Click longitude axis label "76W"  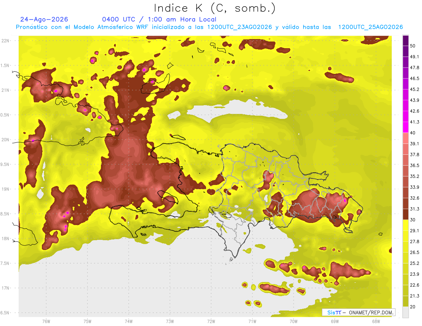tap(46, 321)
